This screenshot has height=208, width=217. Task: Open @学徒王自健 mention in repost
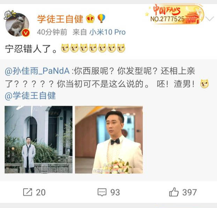[30, 96]
